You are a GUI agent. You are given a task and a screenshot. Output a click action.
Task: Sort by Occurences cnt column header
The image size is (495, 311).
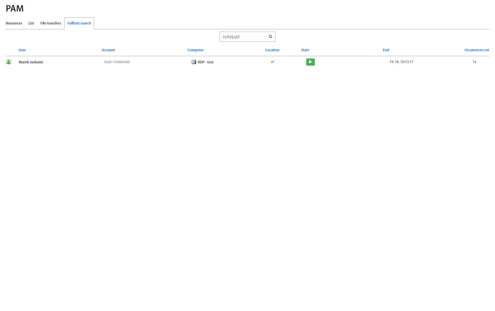coord(476,50)
